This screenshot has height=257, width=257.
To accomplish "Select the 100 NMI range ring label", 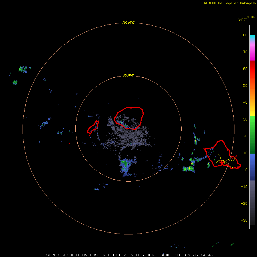I will [128, 23].
